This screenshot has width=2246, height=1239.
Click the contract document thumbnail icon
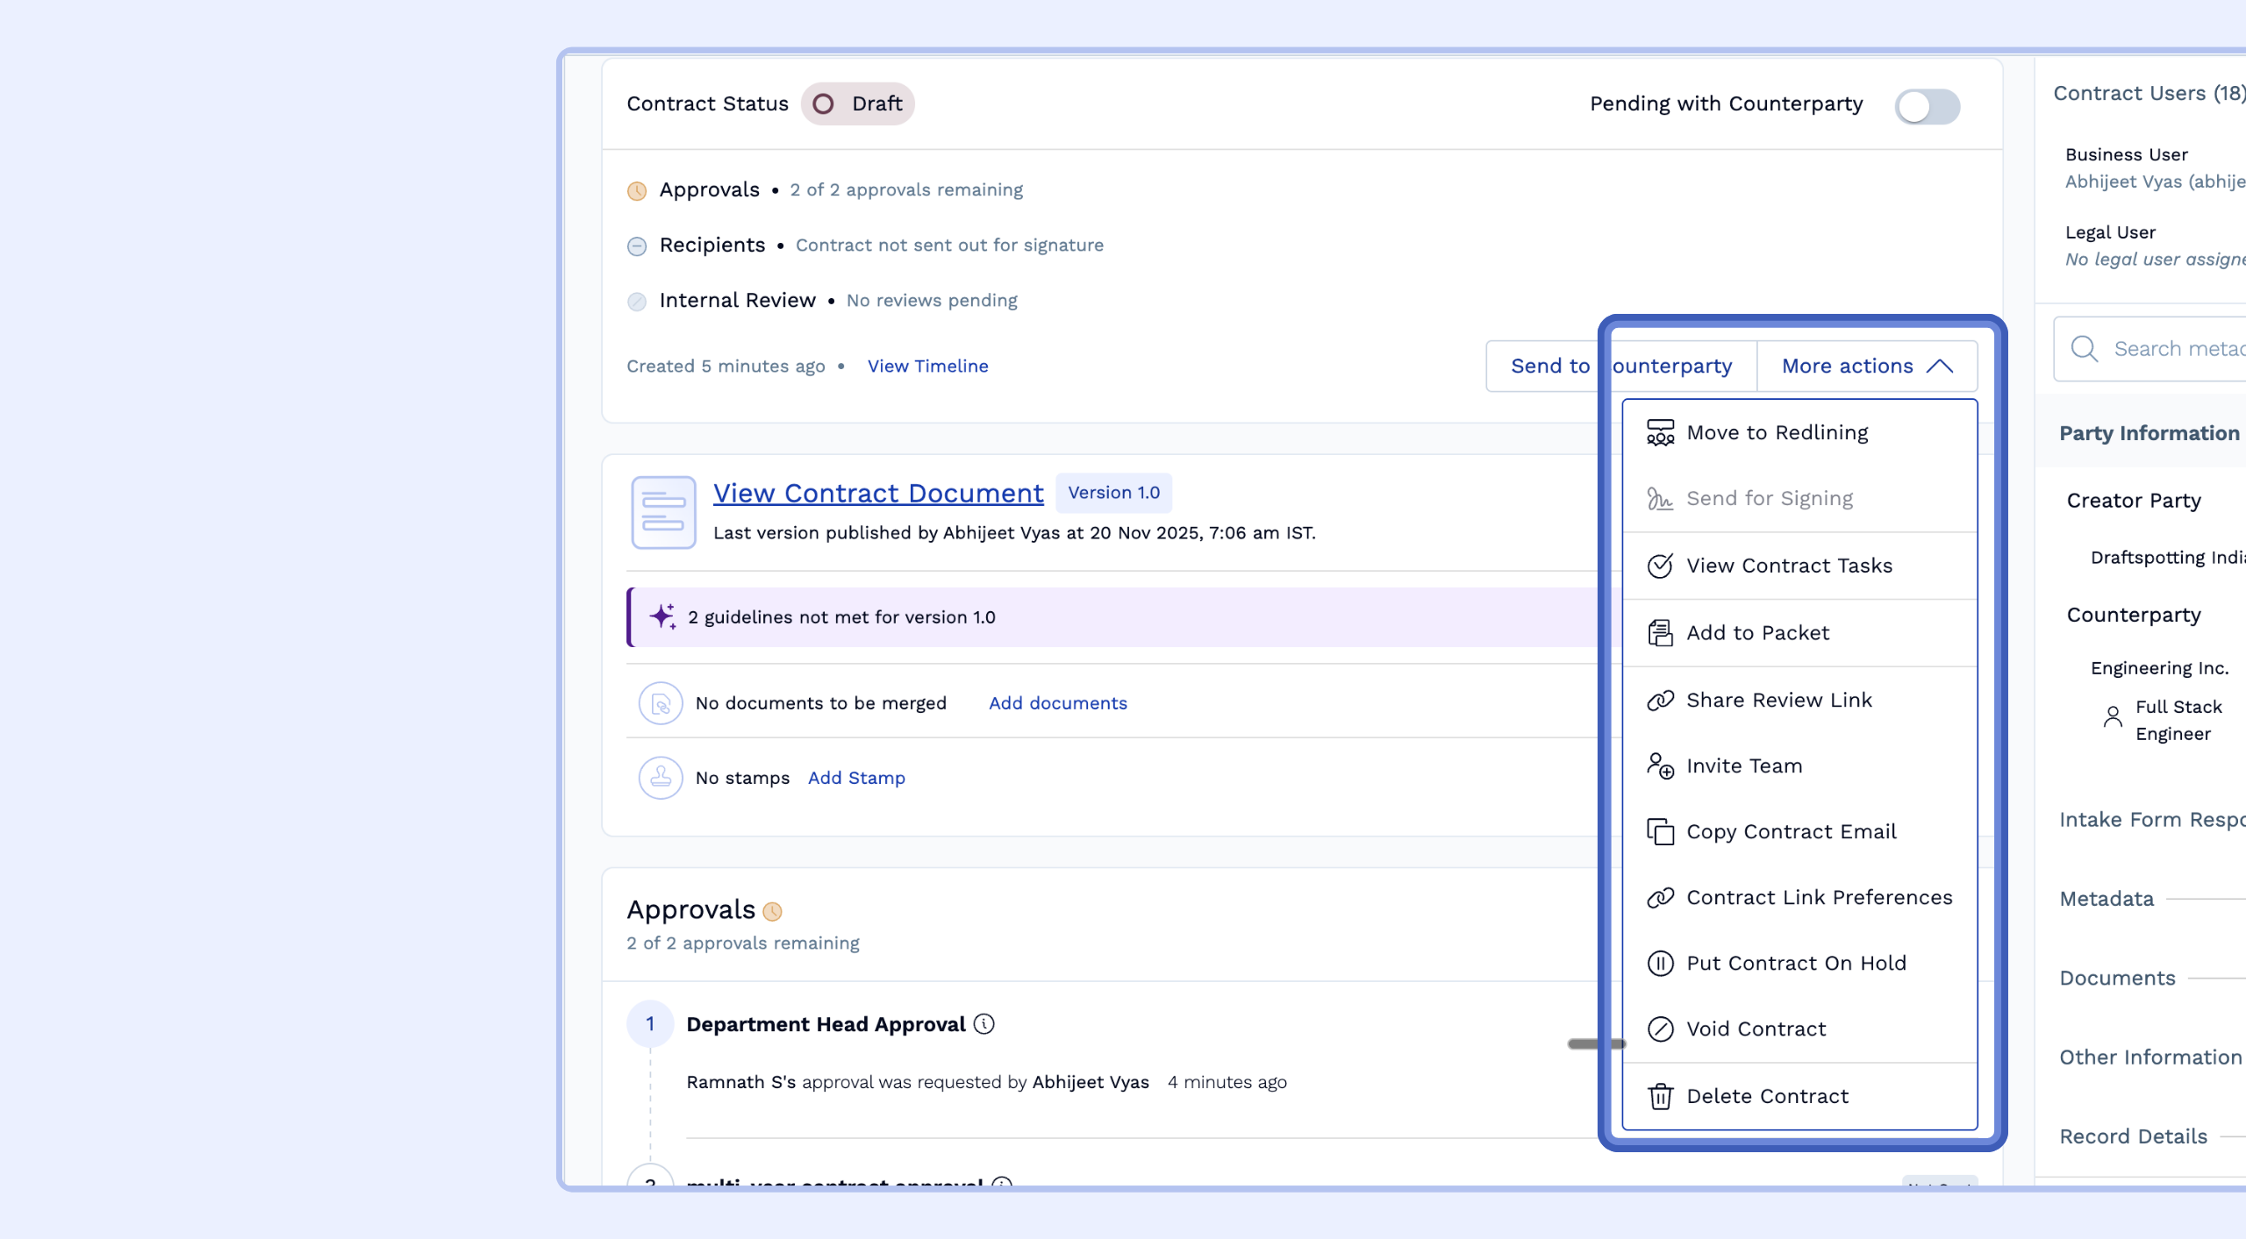tap(663, 513)
